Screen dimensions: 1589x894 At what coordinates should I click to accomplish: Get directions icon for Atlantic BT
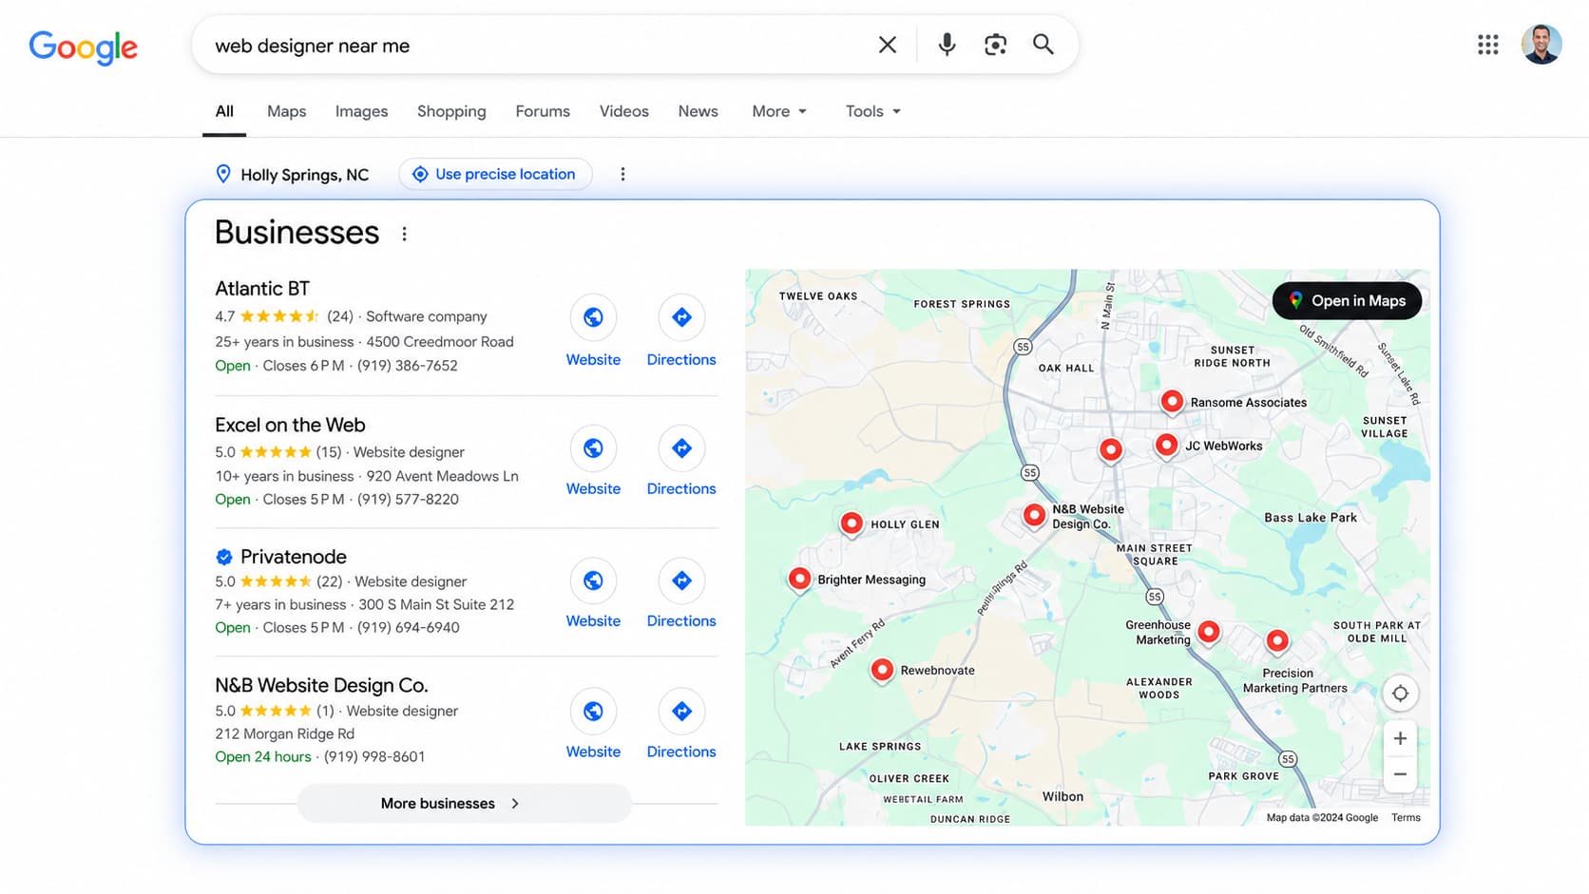681,317
